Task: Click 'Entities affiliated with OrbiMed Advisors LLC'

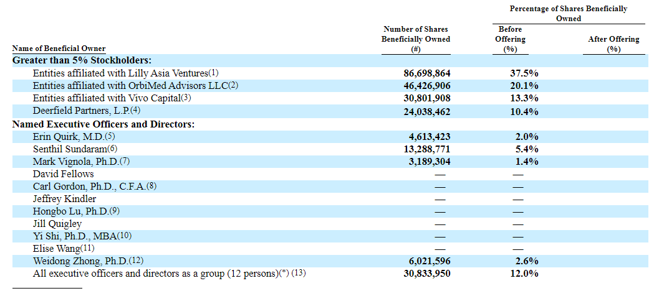Action: click(x=130, y=86)
